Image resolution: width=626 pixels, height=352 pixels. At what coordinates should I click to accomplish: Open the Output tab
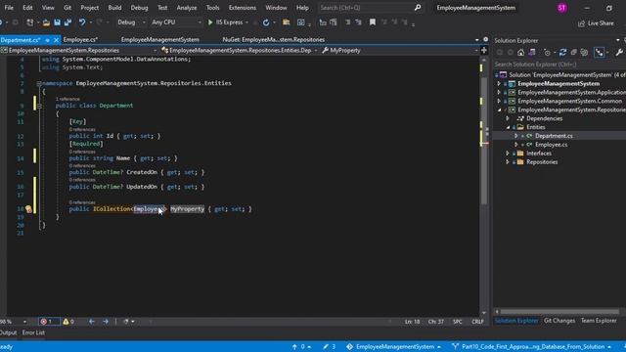(x=9, y=332)
